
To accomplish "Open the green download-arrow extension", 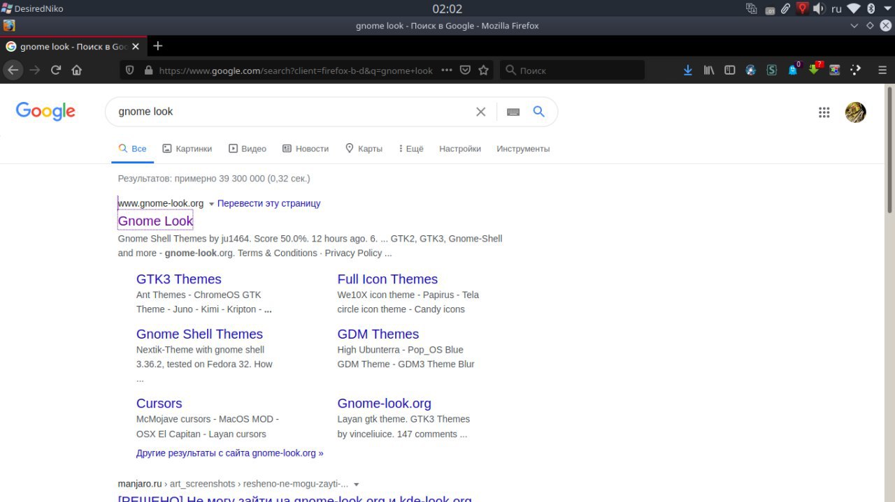I will pyautogui.click(x=815, y=69).
